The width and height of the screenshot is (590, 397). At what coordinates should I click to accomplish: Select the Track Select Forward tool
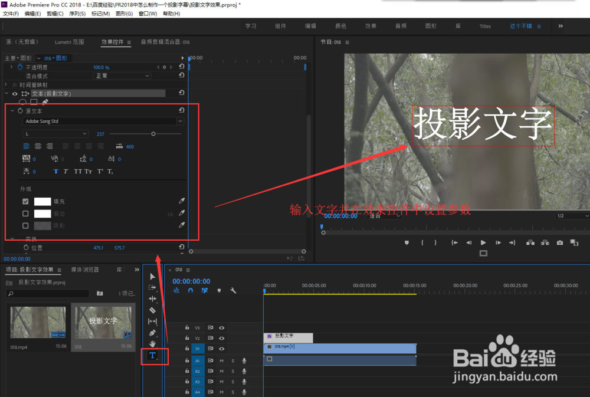coord(152,287)
